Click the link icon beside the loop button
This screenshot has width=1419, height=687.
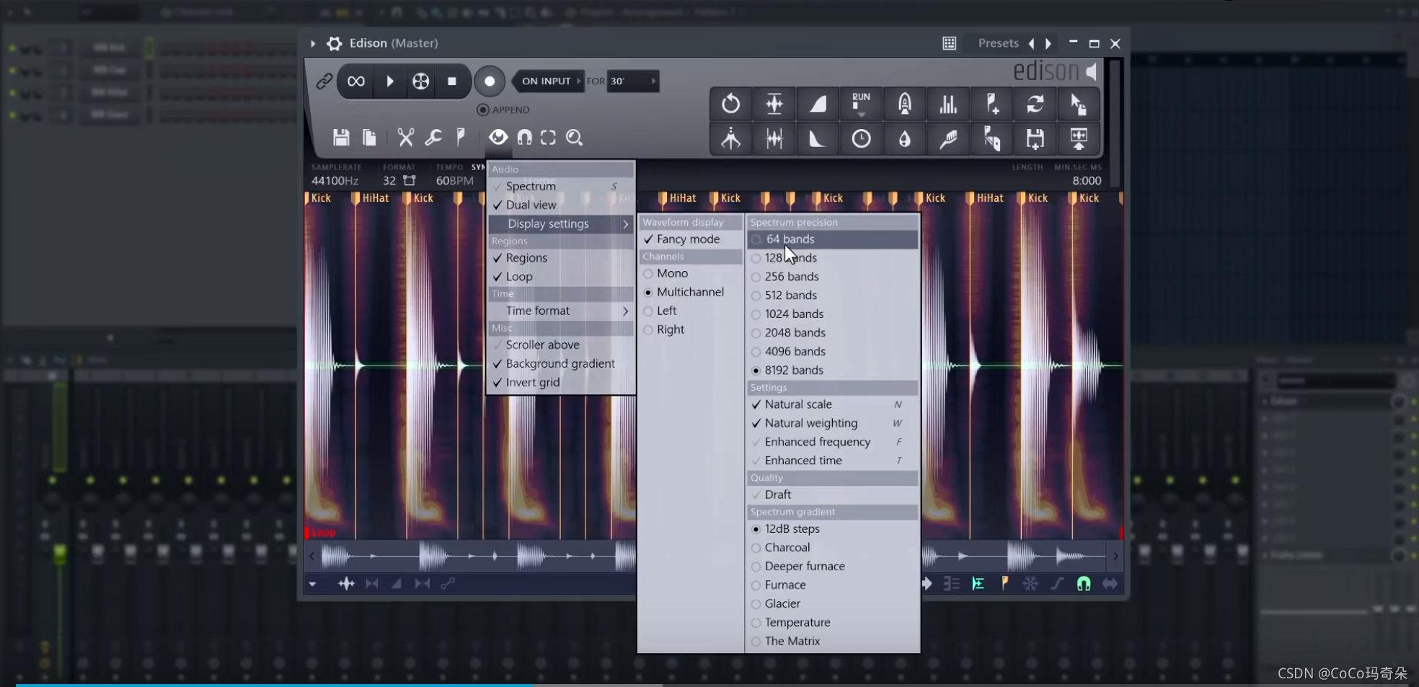(324, 81)
